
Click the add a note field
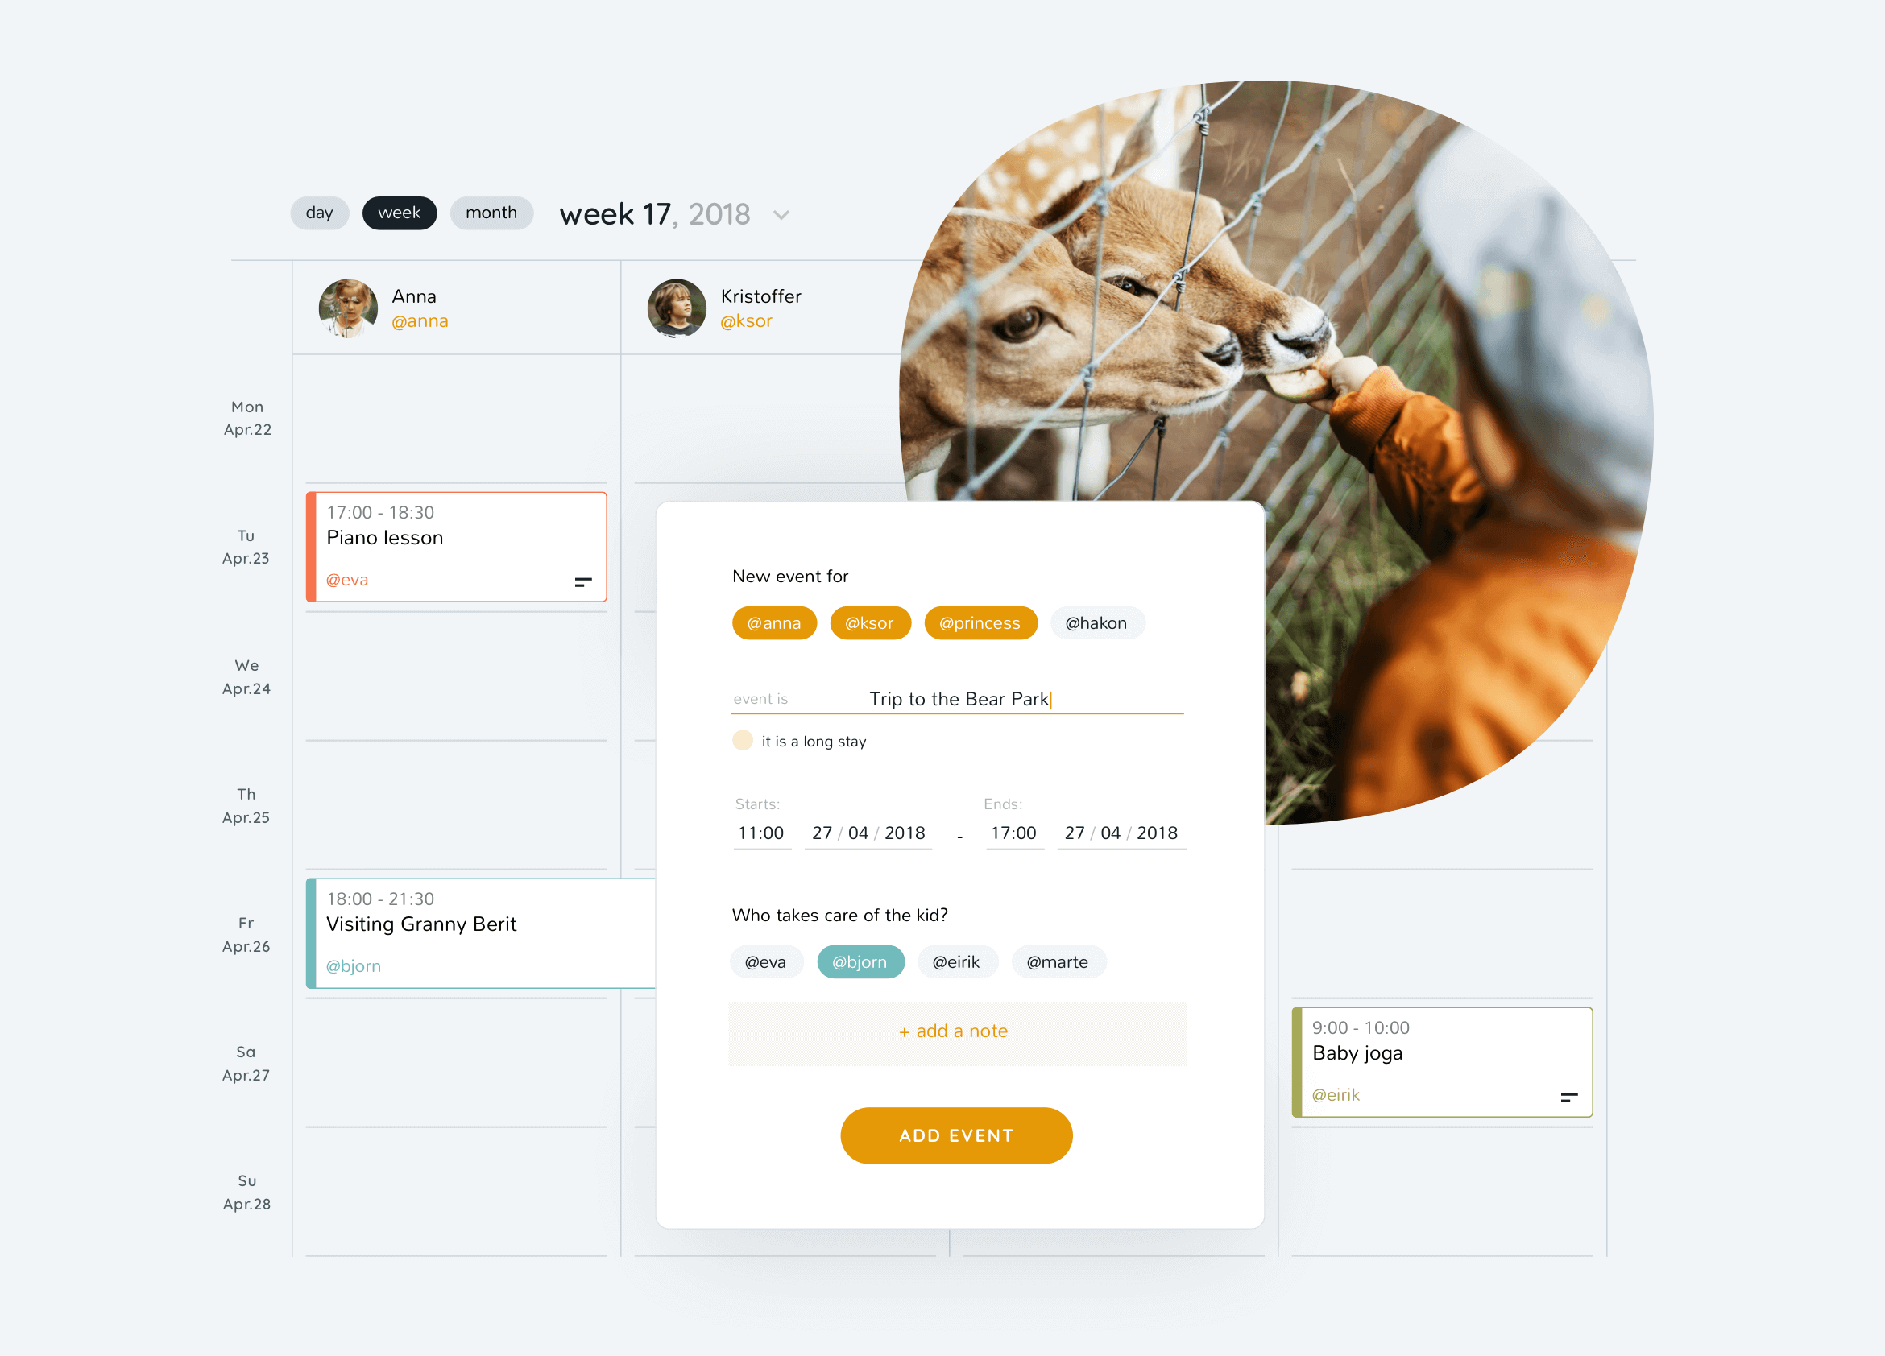(957, 1031)
